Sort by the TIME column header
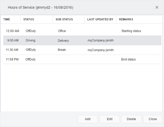 coord(10,19)
